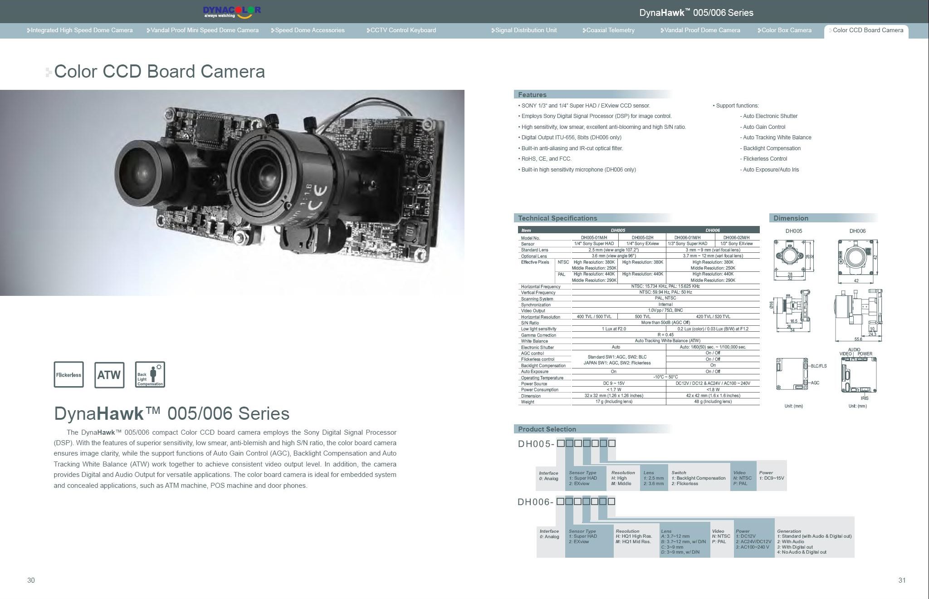The image size is (929, 599).
Task: Select the CCTV Control Keyboard tab
Action: click(401, 30)
